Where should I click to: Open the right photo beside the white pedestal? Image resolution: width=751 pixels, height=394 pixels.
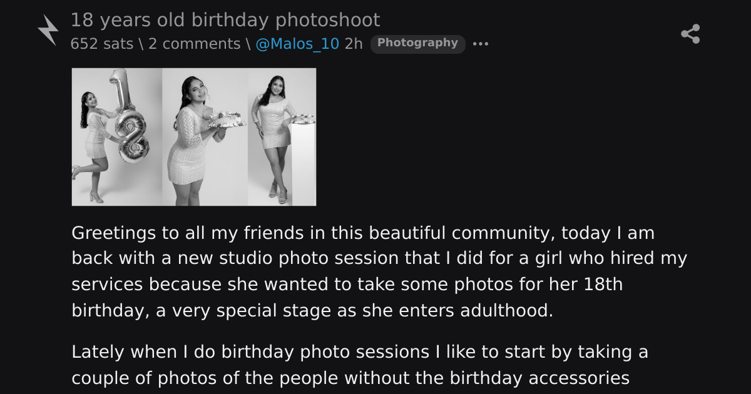coord(282,137)
